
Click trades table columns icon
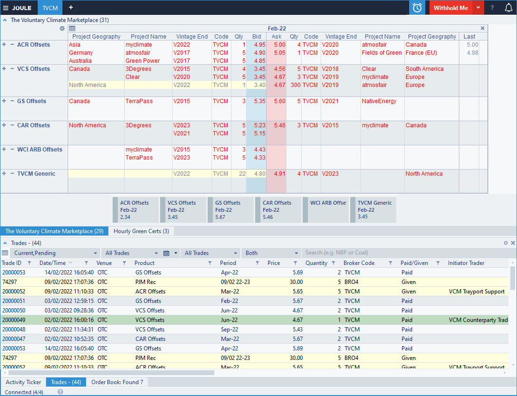point(5,253)
